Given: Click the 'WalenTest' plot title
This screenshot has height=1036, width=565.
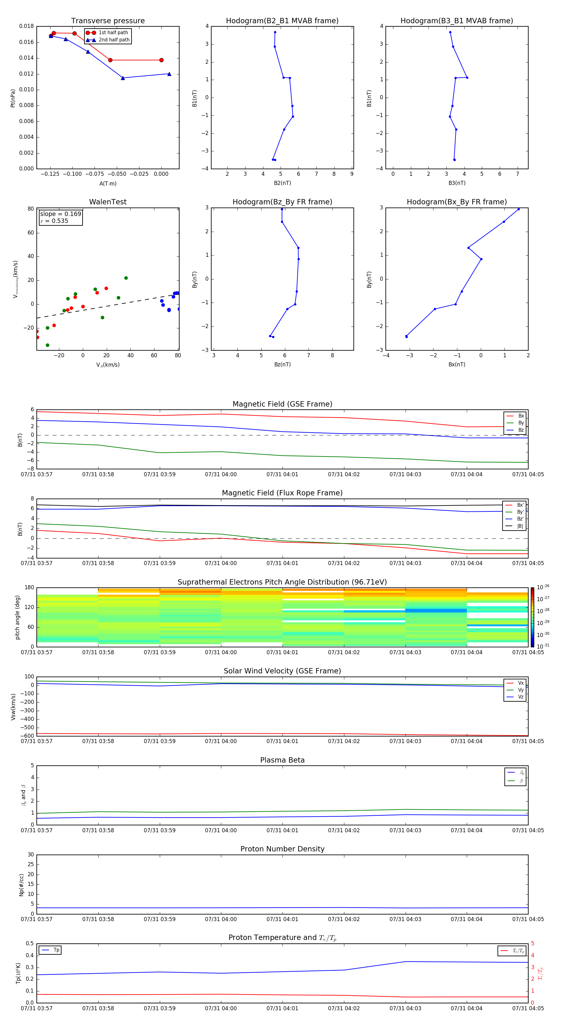Looking at the screenshot, I should point(108,202).
